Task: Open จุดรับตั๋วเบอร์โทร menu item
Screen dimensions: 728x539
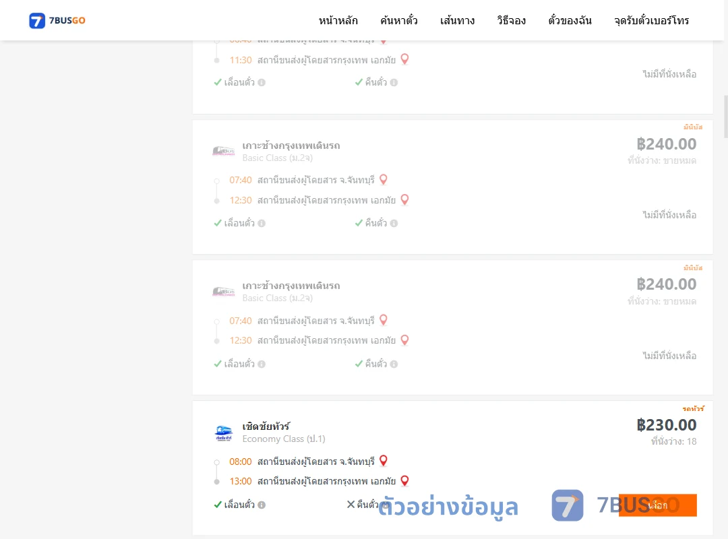Action: [651, 20]
